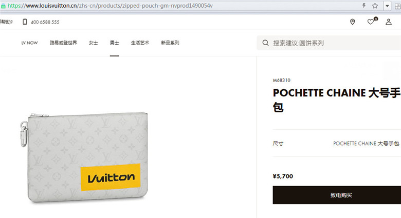Screen dimensions: 401x218
Task: Call the 400 6588 555 phone link
Action: [45, 22]
